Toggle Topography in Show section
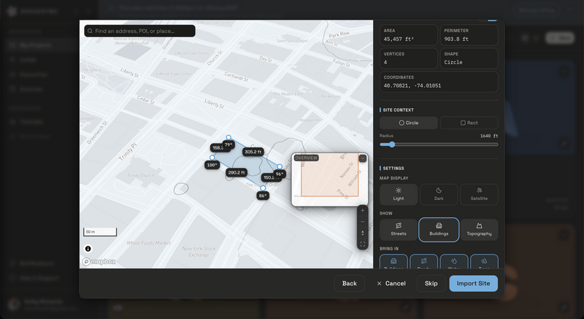The width and height of the screenshot is (584, 319). (x=479, y=230)
